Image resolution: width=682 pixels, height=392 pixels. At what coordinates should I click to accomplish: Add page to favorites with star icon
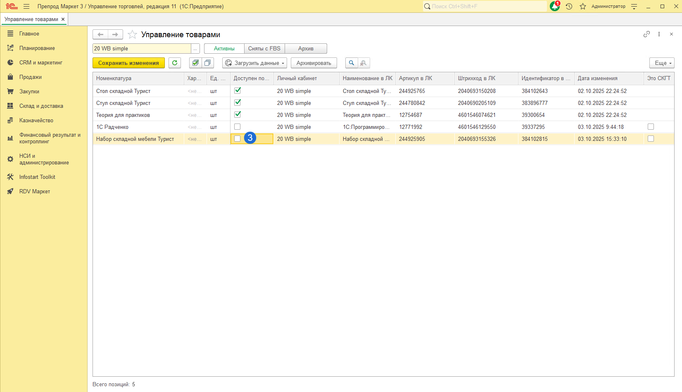coord(132,35)
